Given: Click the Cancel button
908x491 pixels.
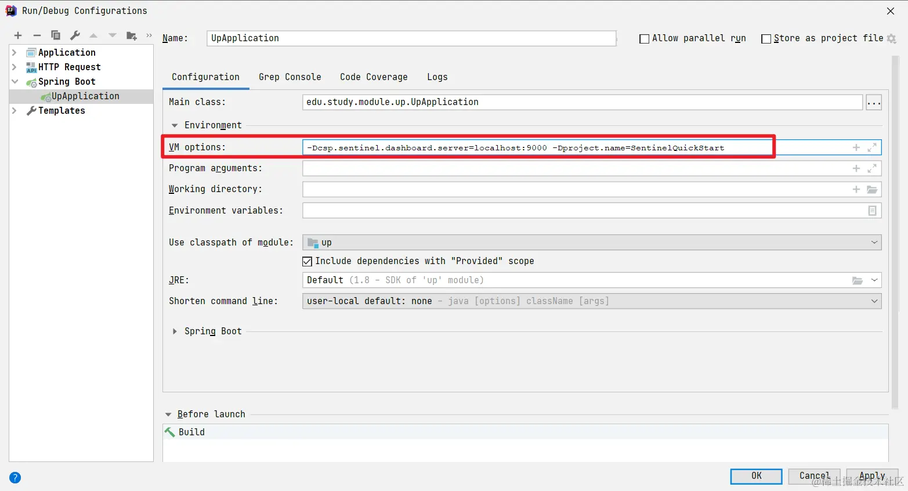Looking at the screenshot, I should [x=814, y=476].
